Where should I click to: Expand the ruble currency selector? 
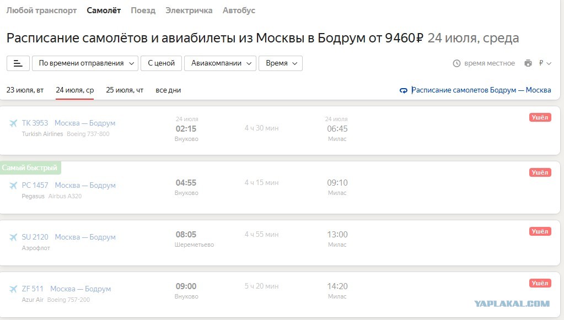(545, 63)
